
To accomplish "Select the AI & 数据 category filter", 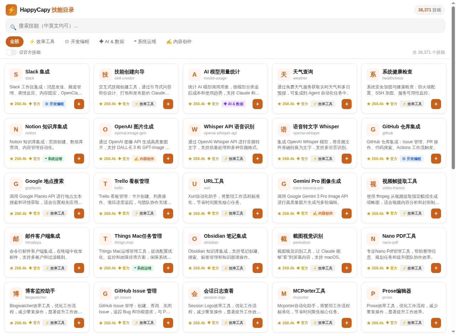I will (x=112, y=41).
